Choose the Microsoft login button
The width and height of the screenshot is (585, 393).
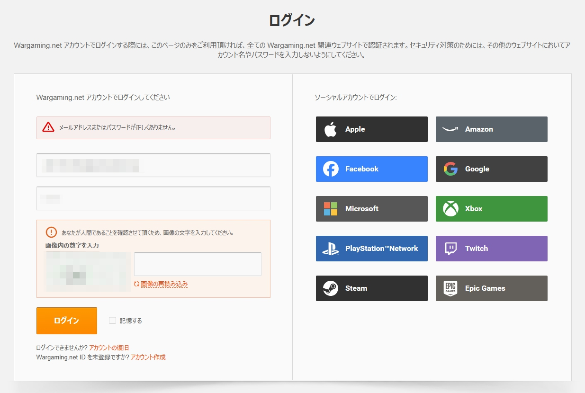[x=372, y=209]
